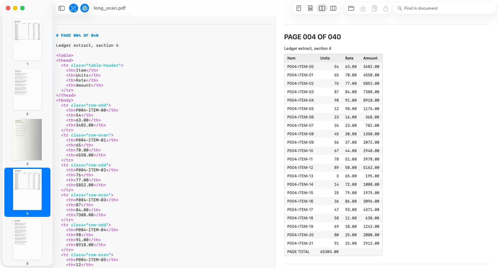498x268 pixels.
Task: Select the P004-ITEM-00 table cell
Action: pyautogui.click(x=300, y=67)
